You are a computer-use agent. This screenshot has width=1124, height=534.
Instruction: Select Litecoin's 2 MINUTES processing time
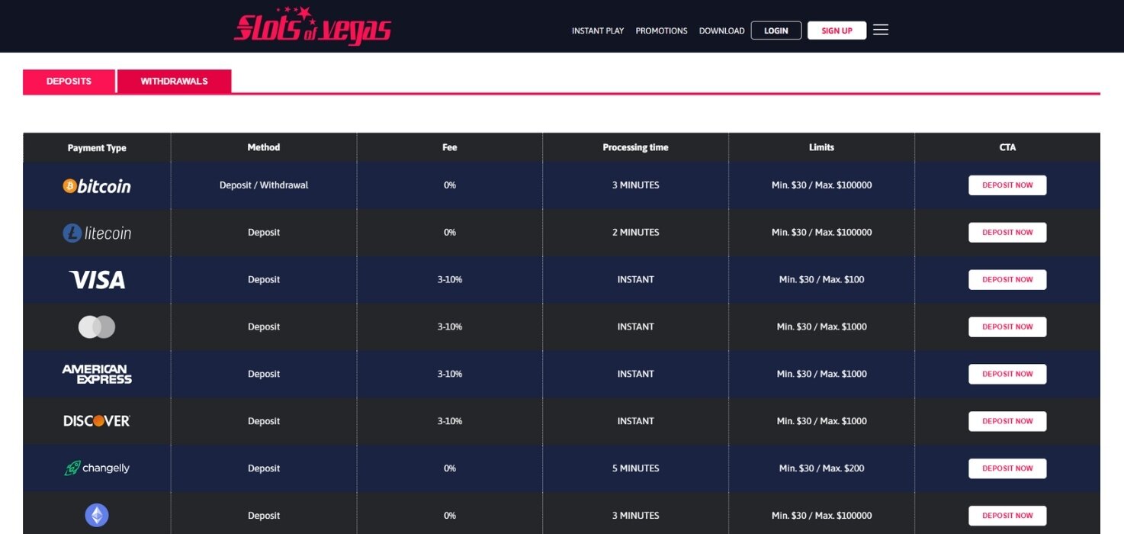pos(635,233)
